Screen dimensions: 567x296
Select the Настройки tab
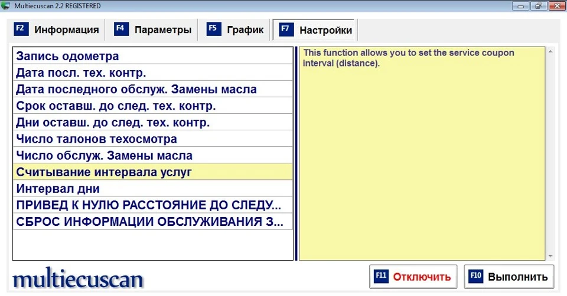point(315,29)
